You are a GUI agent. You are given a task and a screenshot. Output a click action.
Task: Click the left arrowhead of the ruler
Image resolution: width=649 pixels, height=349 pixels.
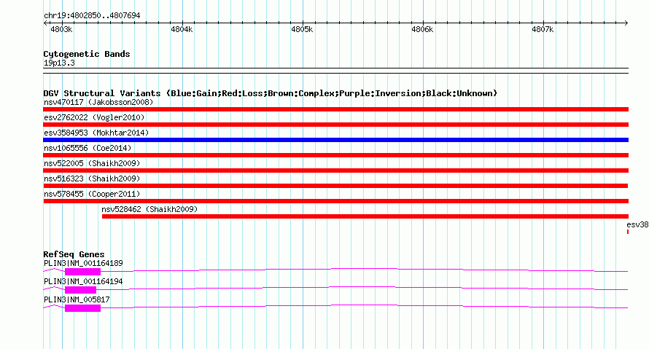point(45,23)
